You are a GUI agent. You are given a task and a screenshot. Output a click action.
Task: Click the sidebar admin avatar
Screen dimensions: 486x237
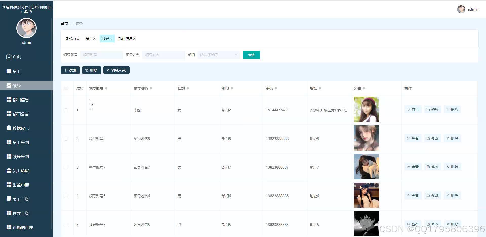pyautogui.click(x=27, y=28)
